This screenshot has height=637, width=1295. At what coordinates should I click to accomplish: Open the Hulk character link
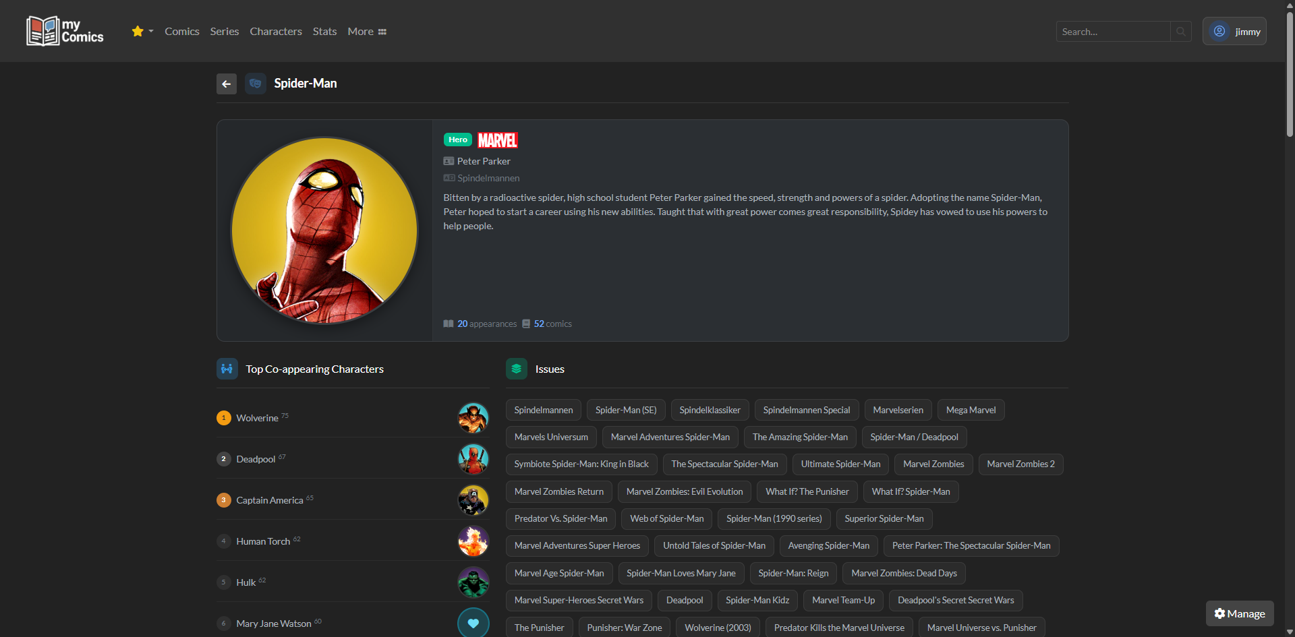pyautogui.click(x=246, y=582)
